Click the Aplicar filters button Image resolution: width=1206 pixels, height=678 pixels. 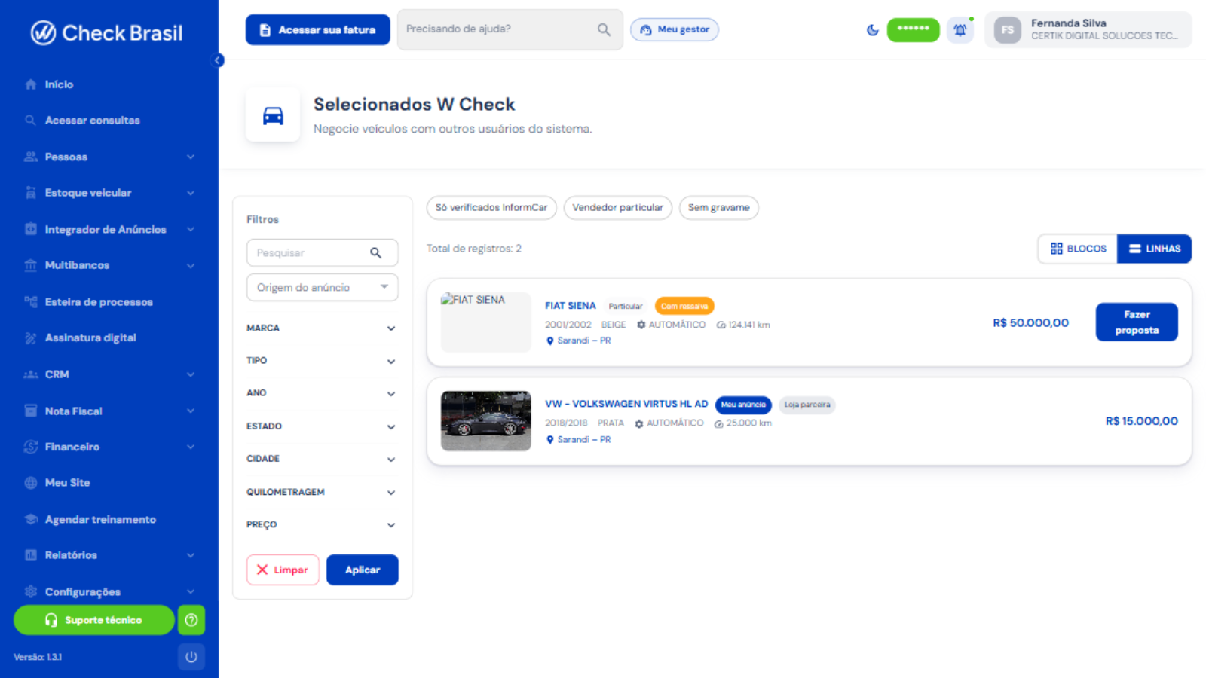coord(363,570)
